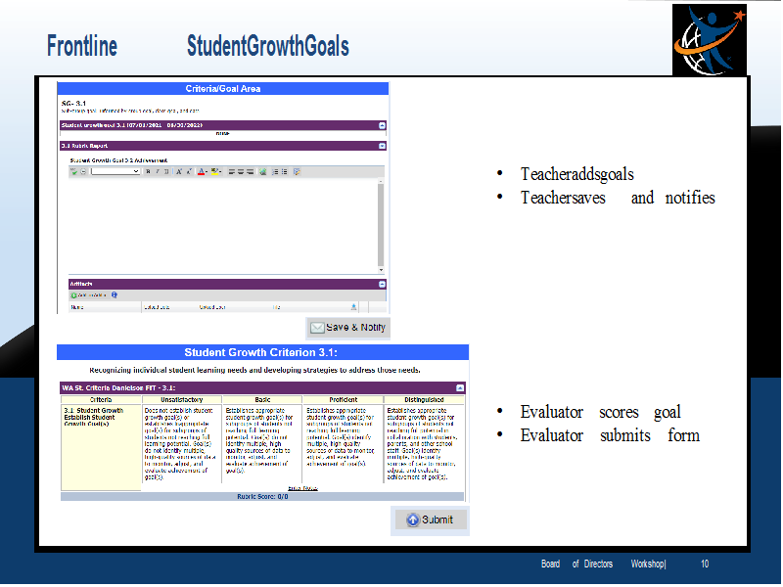Insert a numbered list
This screenshot has height=587, width=783.
click(275, 172)
